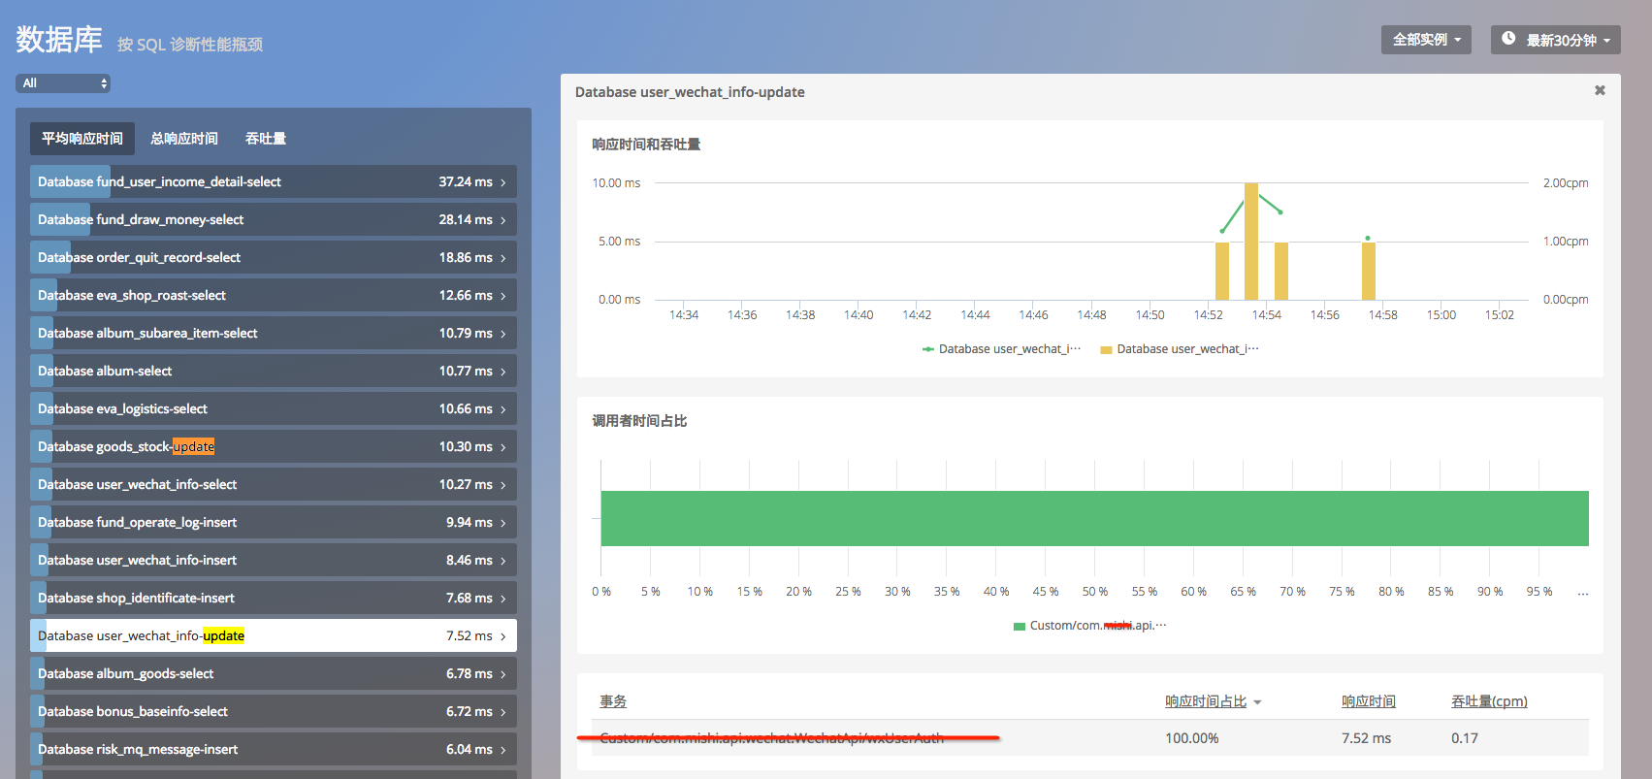Click chevron on goods_stock-update row

(503, 447)
